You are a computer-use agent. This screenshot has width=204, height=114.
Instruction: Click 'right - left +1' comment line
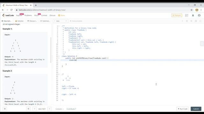click(x=69, y=94)
